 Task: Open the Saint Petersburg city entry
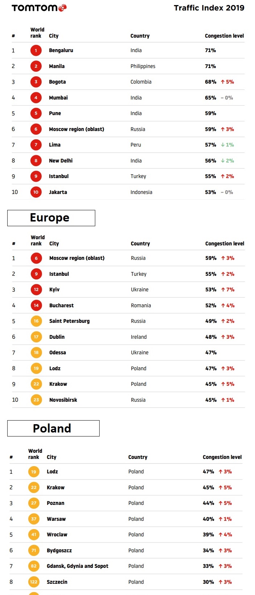(70, 321)
